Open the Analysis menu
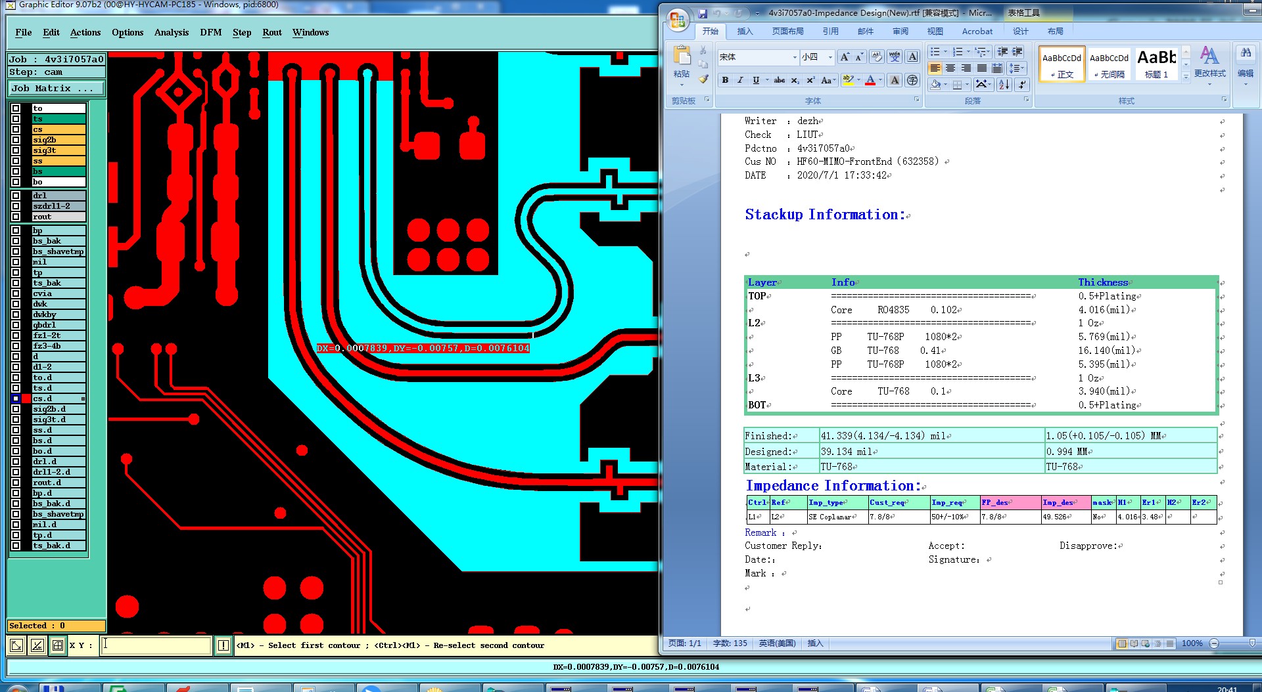Screen dimensions: 1262x692 pyautogui.click(x=171, y=32)
